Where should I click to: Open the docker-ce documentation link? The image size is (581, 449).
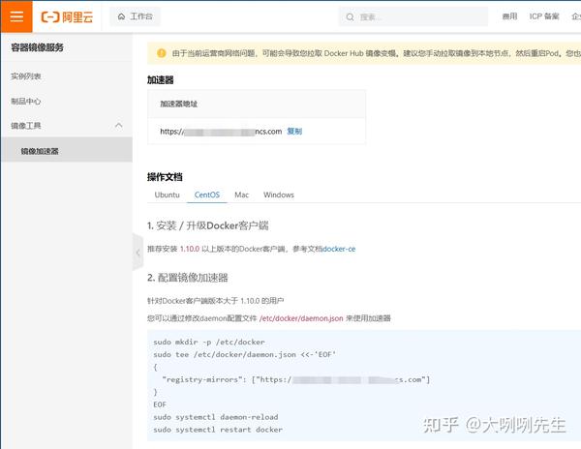tap(339, 249)
